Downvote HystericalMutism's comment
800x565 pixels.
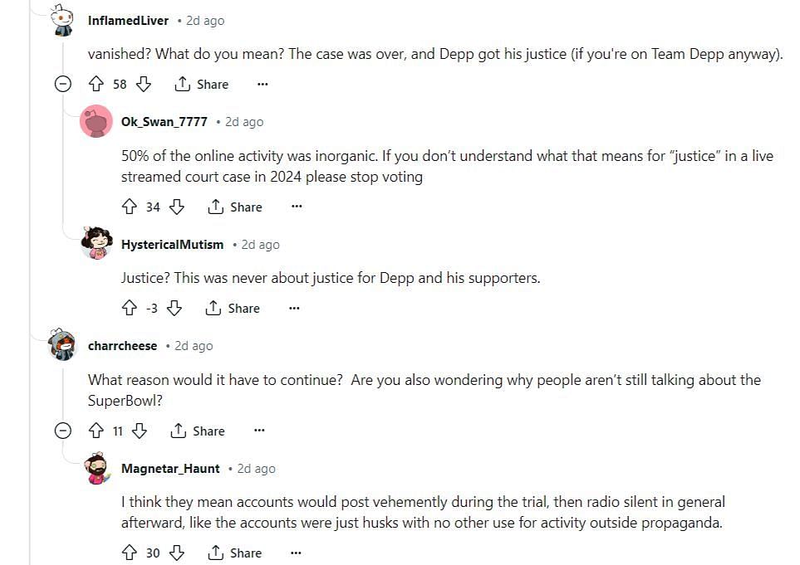click(174, 308)
